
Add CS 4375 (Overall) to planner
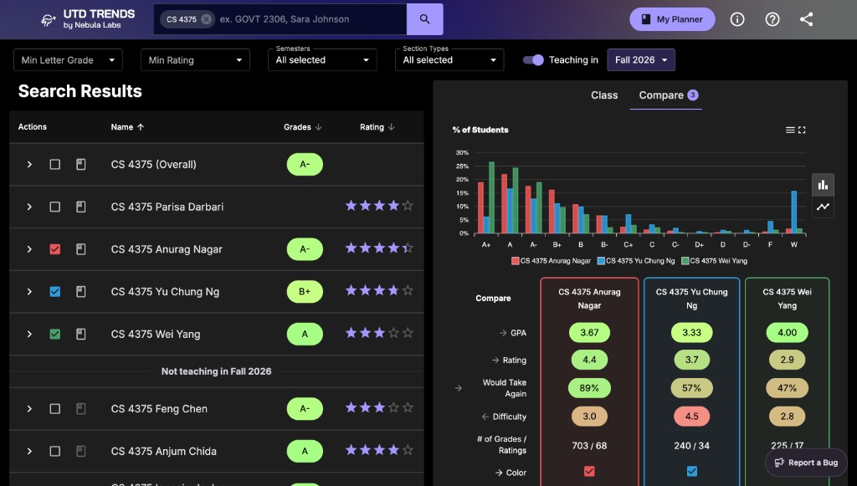(81, 164)
